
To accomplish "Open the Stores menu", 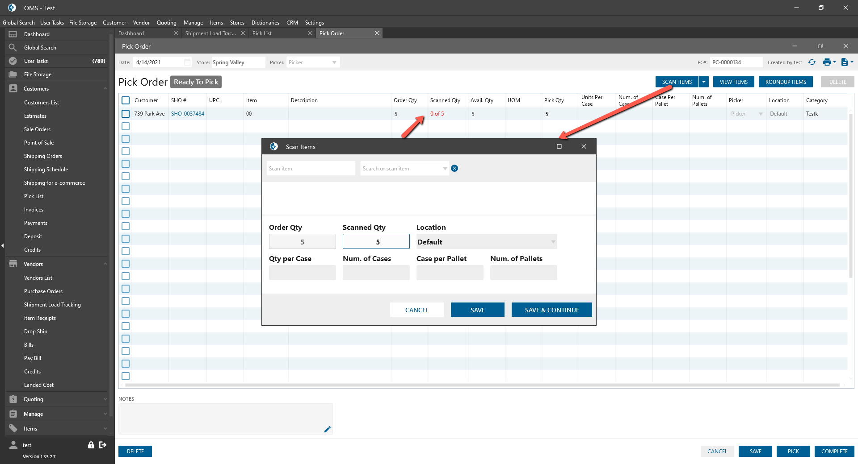I will click(237, 23).
